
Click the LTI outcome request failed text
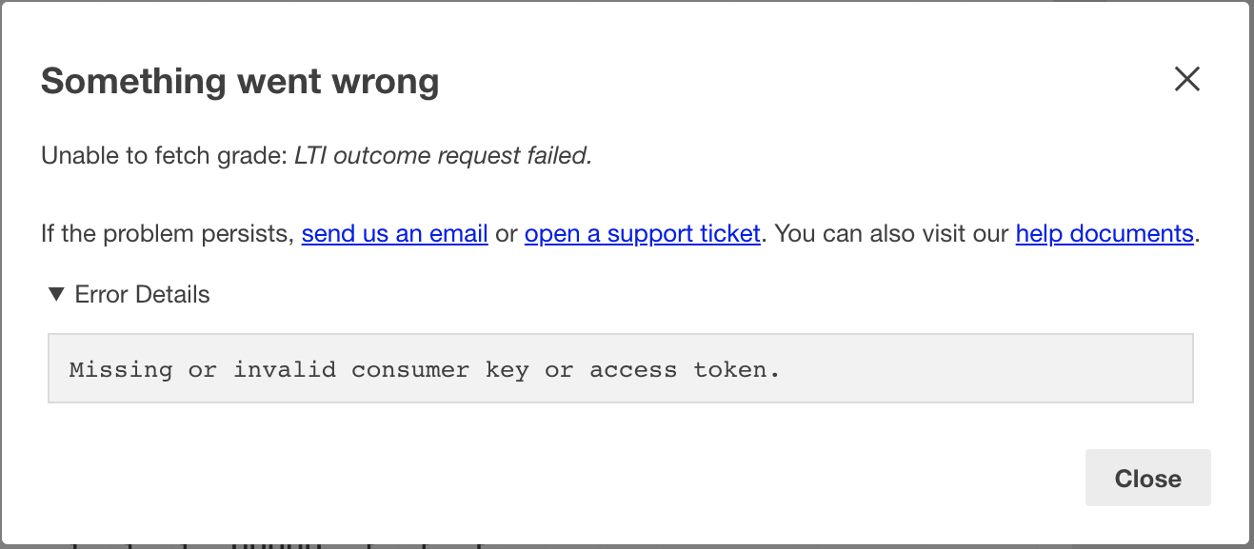pos(441,155)
